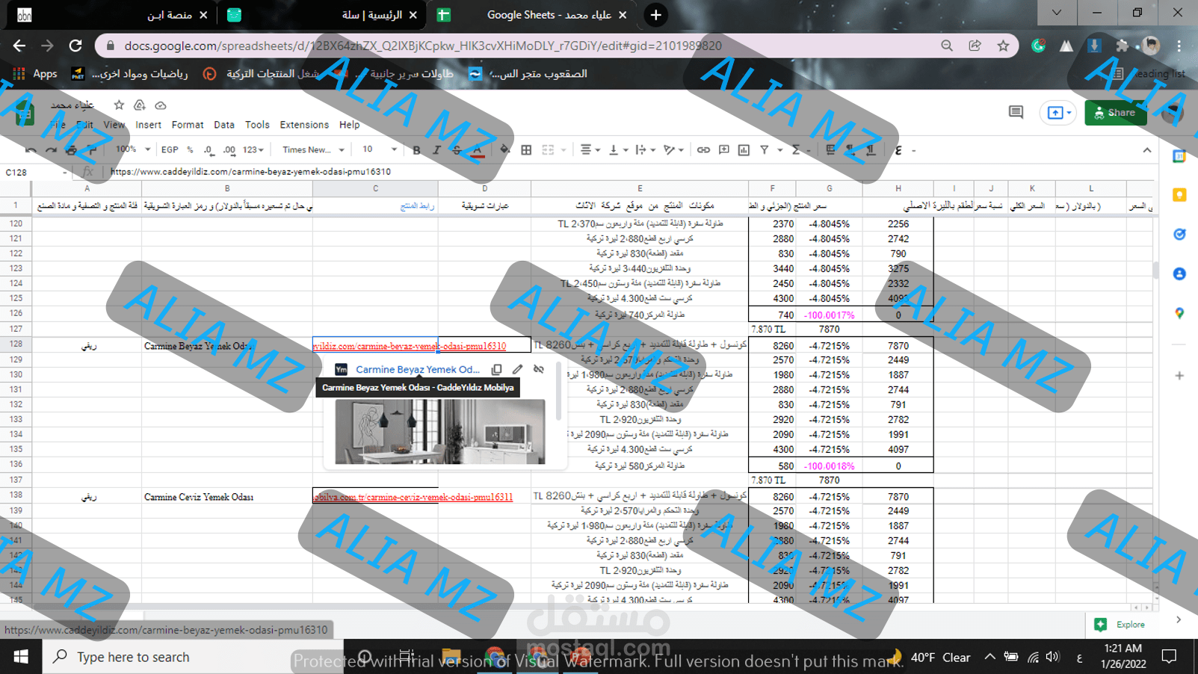Open the View menu
Screen dimensions: 1198x674
pos(114,125)
